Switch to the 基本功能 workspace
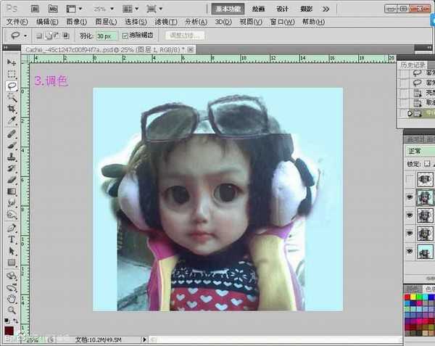 228,9
